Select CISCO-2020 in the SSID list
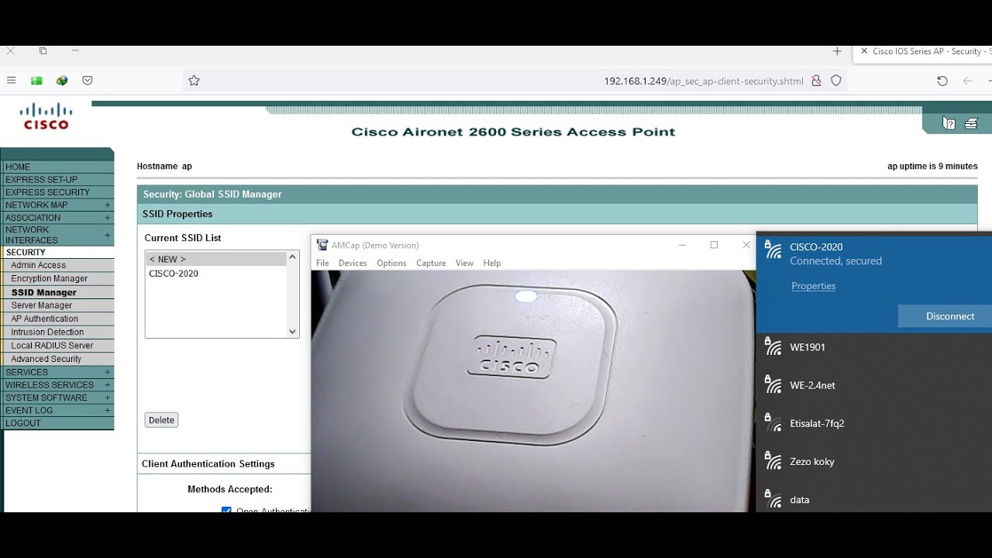 pos(215,274)
